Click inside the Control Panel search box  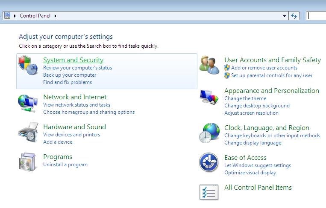[316, 16]
